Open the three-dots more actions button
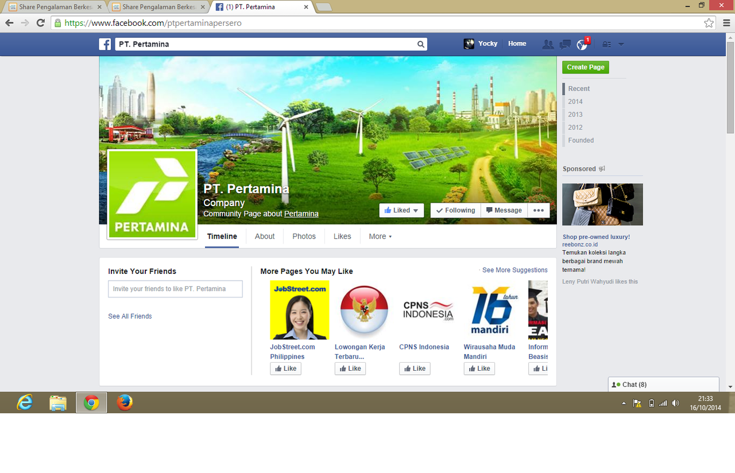Screen dimensions: 735x473 point(538,210)
